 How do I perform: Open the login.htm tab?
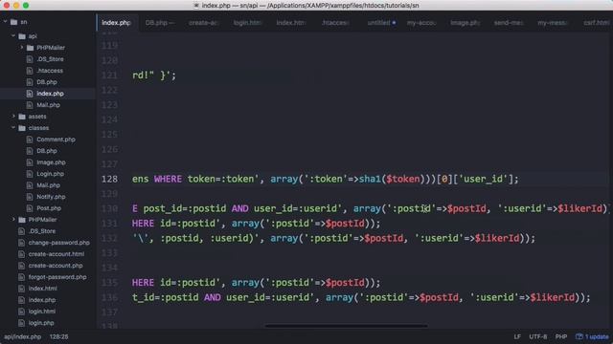[x=247, y=23]
